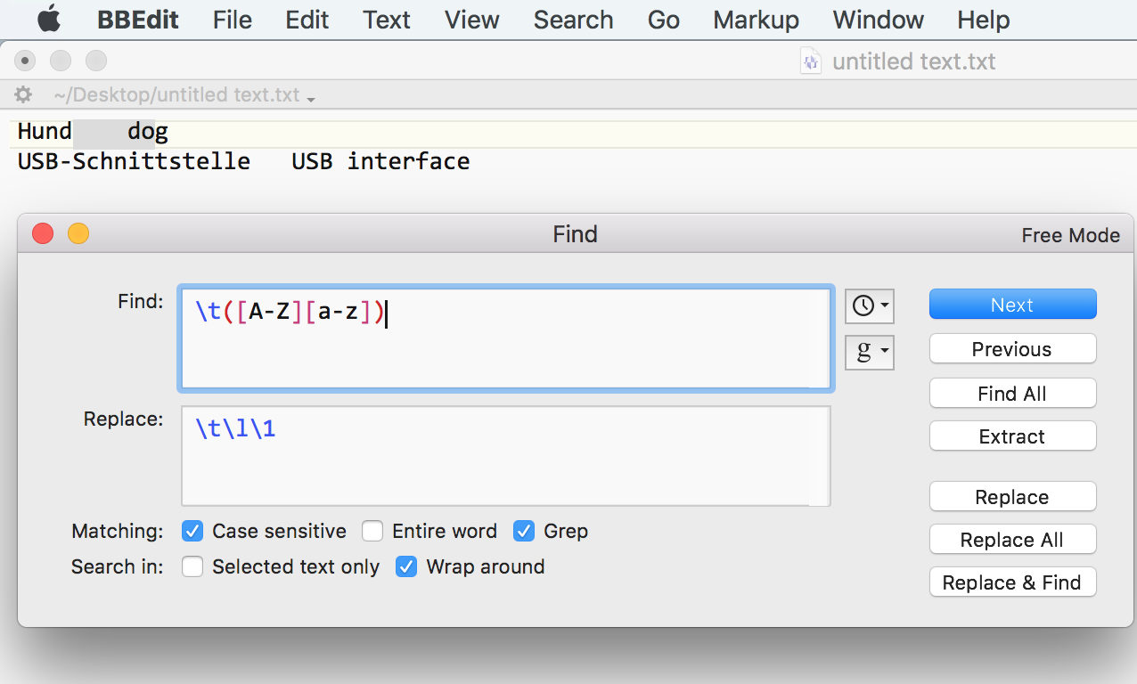This screenshot has width=1137, height=684.
Task: Enable the Entire word checkbox
Action: click(x=372, y=532)
